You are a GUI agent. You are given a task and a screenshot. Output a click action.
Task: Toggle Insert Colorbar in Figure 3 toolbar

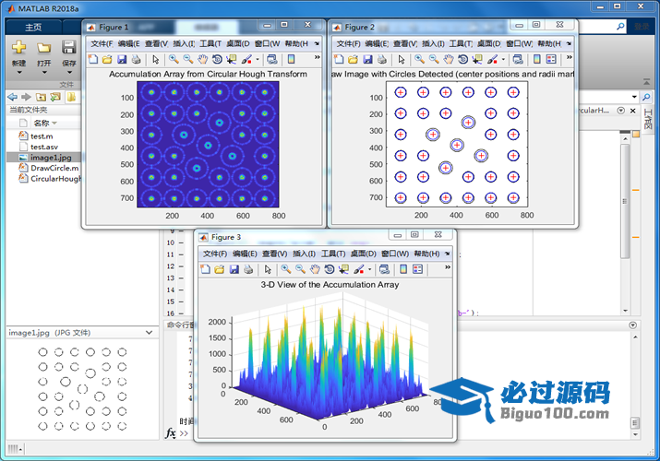point(403,269)
